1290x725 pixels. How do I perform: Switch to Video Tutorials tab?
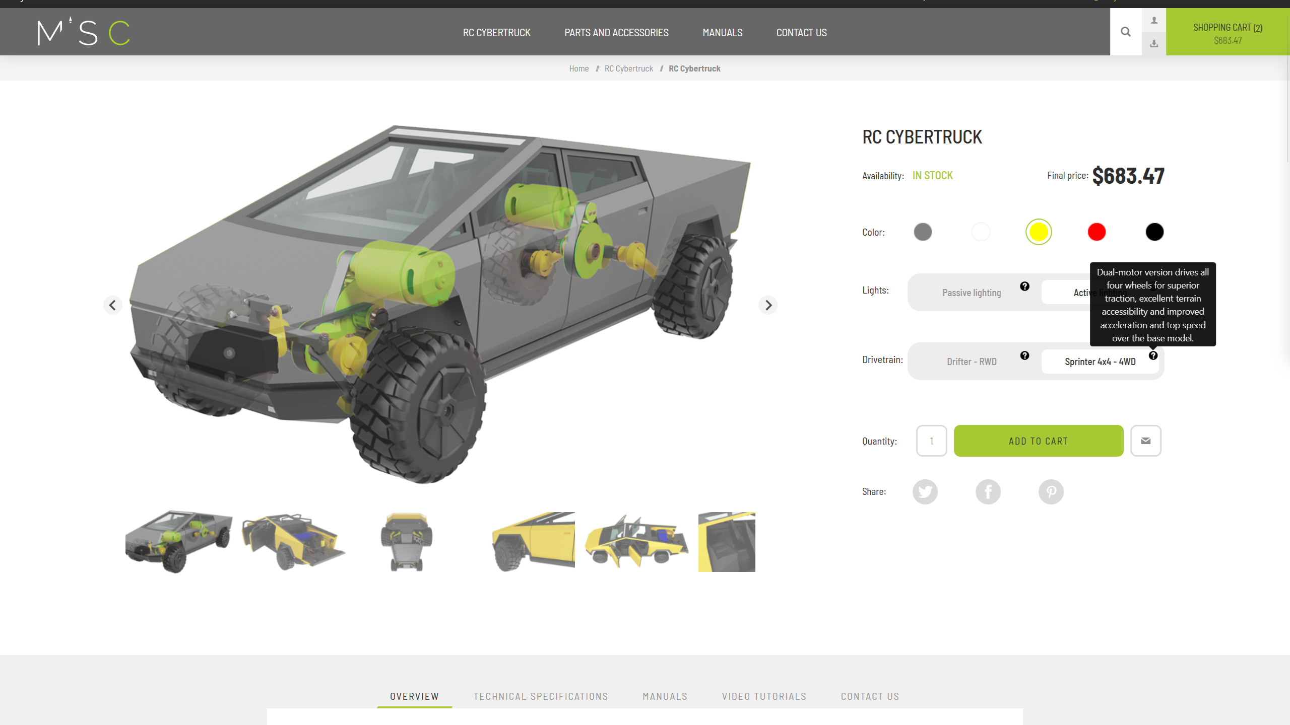point(764,696)
